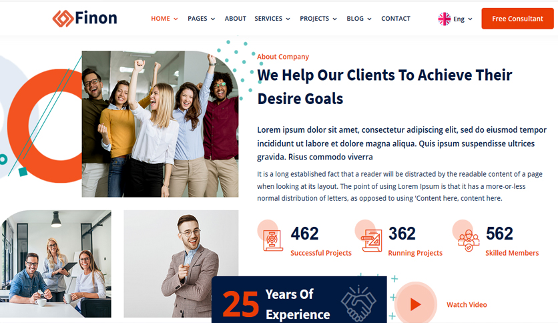Open the Eng language selector
The width and height of the screenshot is (558, 323).
(463, 19)
